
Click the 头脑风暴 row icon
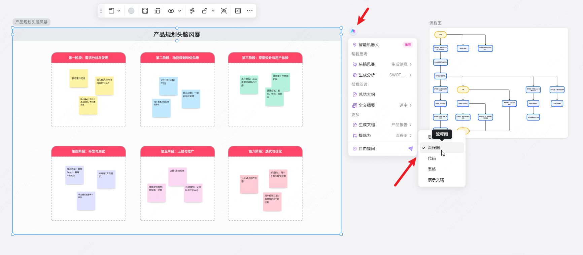click(354, 64)
